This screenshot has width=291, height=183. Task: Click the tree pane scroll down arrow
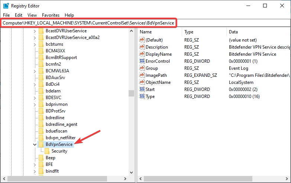click(x=132, y=173)
